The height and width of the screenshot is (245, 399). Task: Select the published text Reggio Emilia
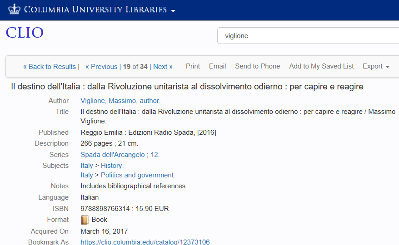point(101,132)
